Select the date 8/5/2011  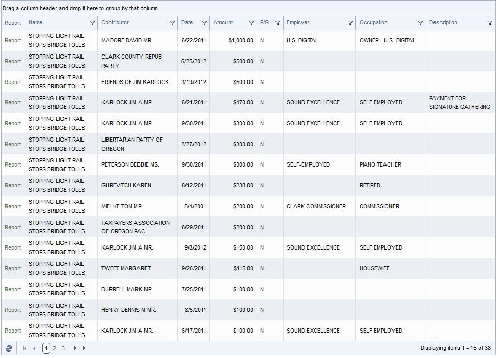click(195, 310)
